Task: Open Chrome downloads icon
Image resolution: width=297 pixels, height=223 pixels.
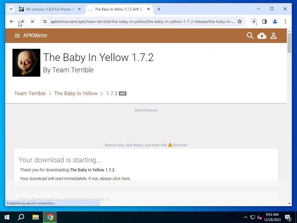Action: [254, 21]
